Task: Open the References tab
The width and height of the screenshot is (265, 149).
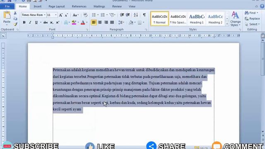Action: tap(79, 7)
